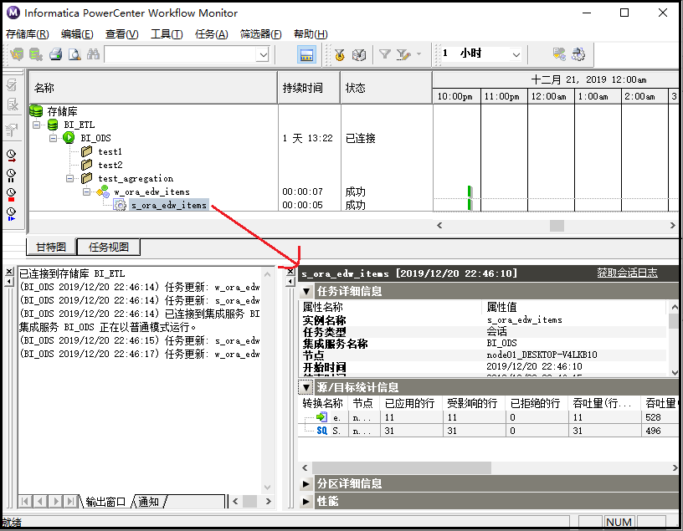683x531 pixels.
Task: Click the disconnect repository toolbar icon
Action: click(x=36, y=54)
